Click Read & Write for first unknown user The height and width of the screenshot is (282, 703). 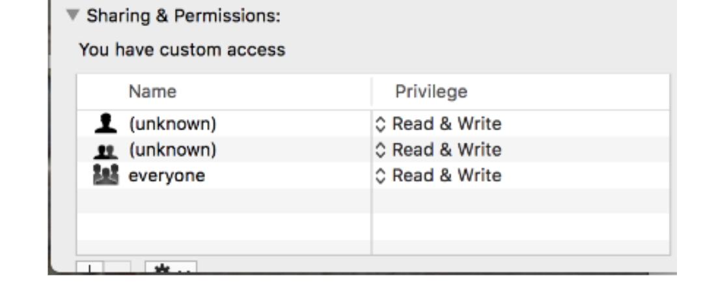pos(447,123)
